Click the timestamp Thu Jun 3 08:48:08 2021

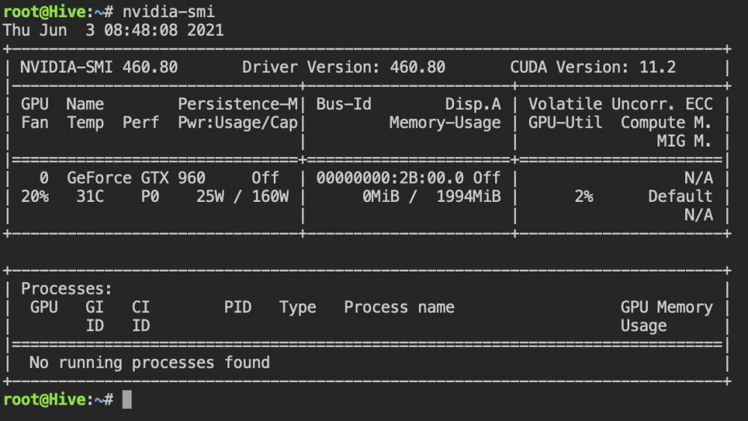tap(114, 30)
